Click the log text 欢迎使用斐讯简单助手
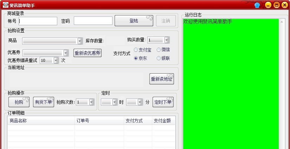Image resolution: width=290 pixels, height=149 pixels. 207,22
